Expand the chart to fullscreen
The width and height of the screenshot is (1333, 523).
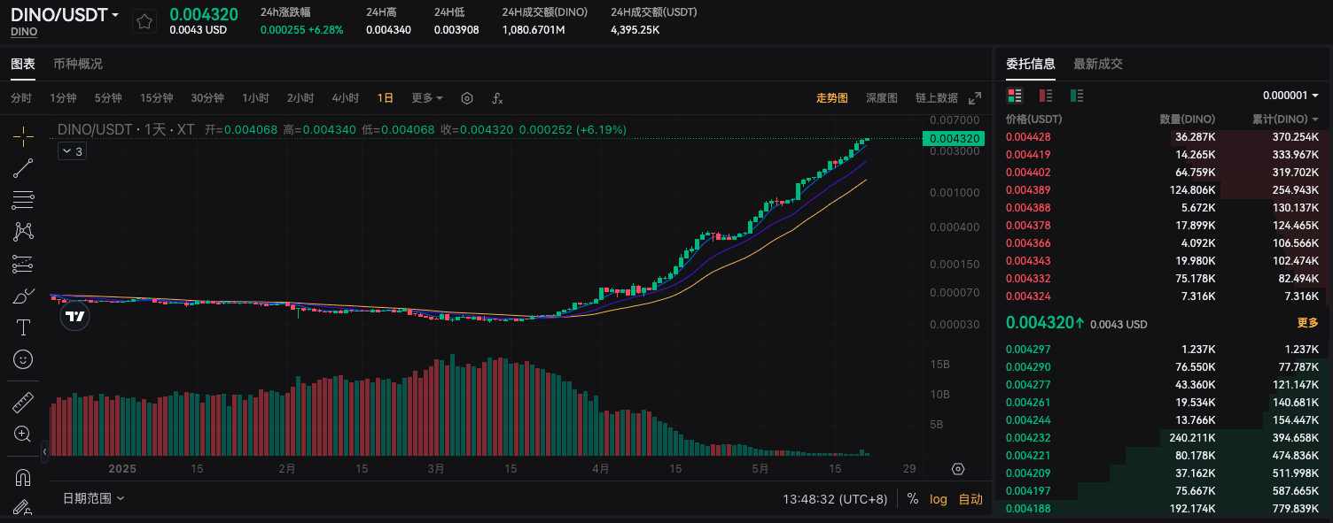tap(975, 98)
